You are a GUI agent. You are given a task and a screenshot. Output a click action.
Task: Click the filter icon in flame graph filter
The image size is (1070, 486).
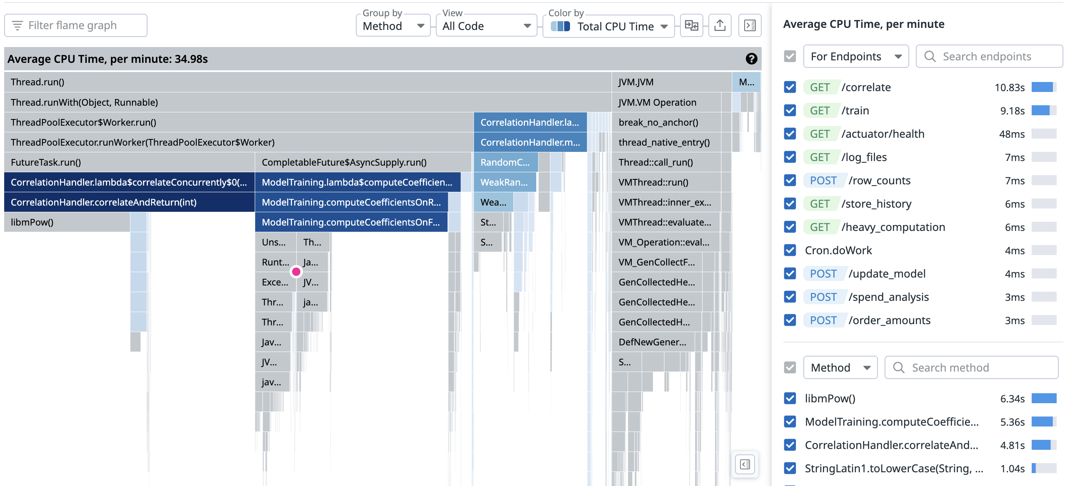click(17, 26)
